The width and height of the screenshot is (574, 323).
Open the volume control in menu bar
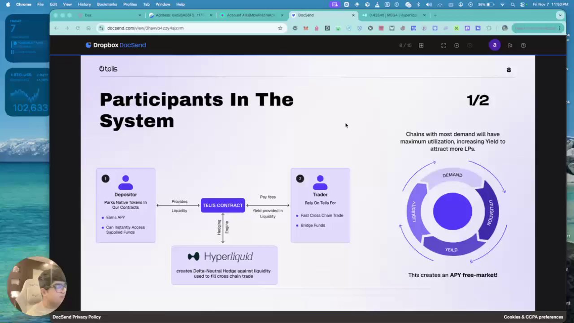pos(429,4)
